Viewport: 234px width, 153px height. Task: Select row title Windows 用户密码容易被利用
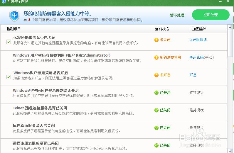coord(62,55)
